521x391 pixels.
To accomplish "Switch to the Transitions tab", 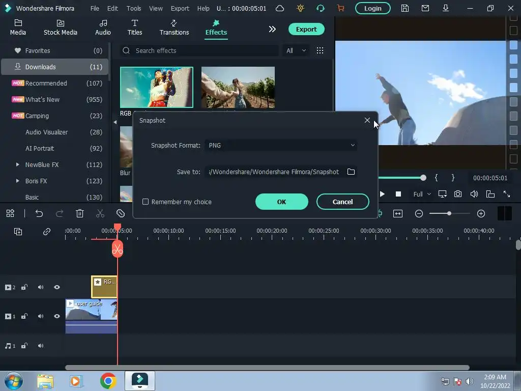I will 174,27.
